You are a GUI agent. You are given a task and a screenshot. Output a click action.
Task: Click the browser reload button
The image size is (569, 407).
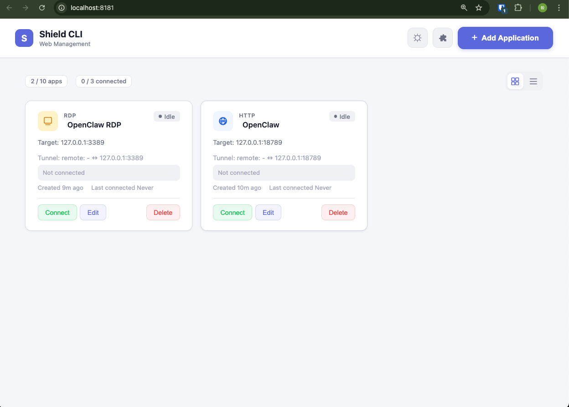coord(42,8)
